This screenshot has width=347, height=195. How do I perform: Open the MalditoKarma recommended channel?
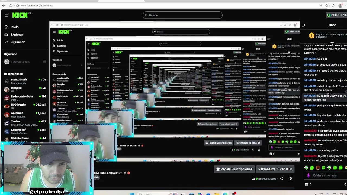coord(25,139)
